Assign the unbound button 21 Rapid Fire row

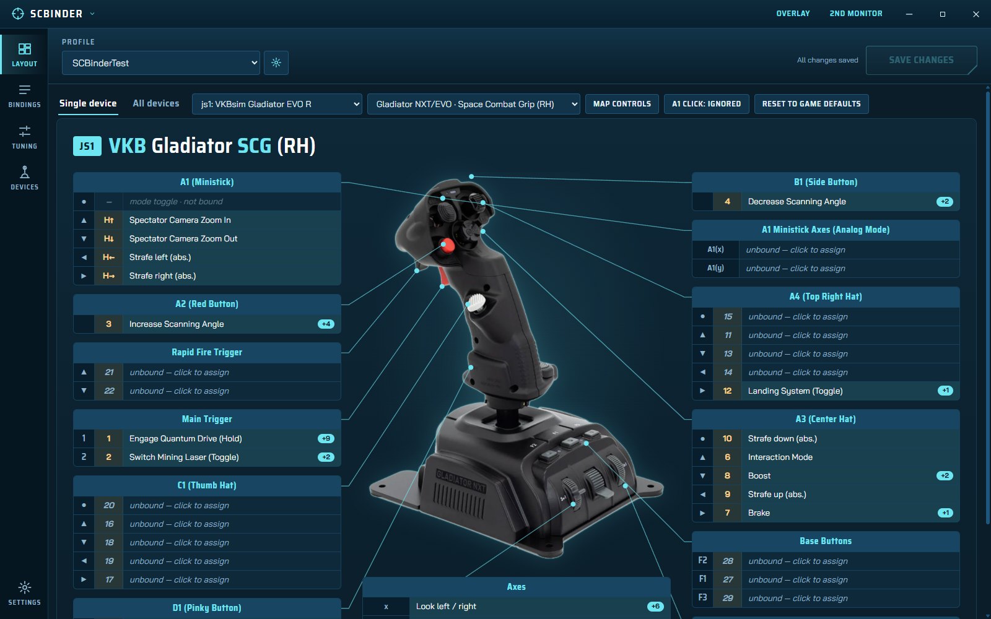click(x=207, y=372)
